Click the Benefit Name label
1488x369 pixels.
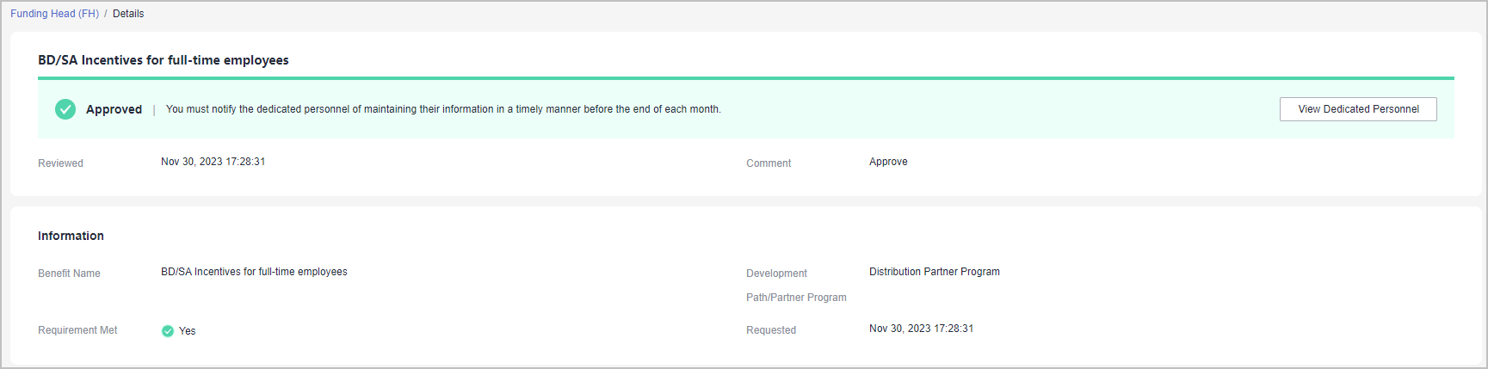click(69, 274)
